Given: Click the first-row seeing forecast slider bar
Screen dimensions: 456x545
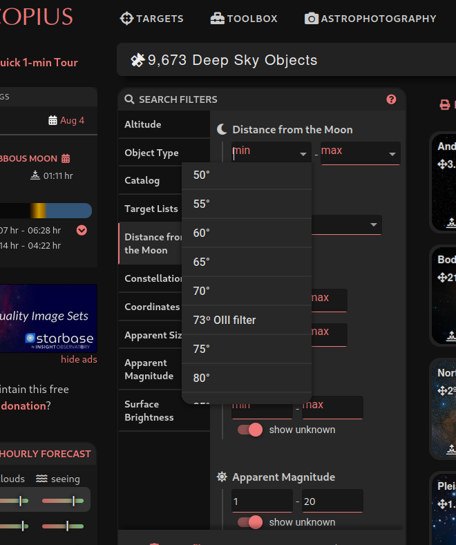Looking at the screenshot, I should (x=63, y=501).
